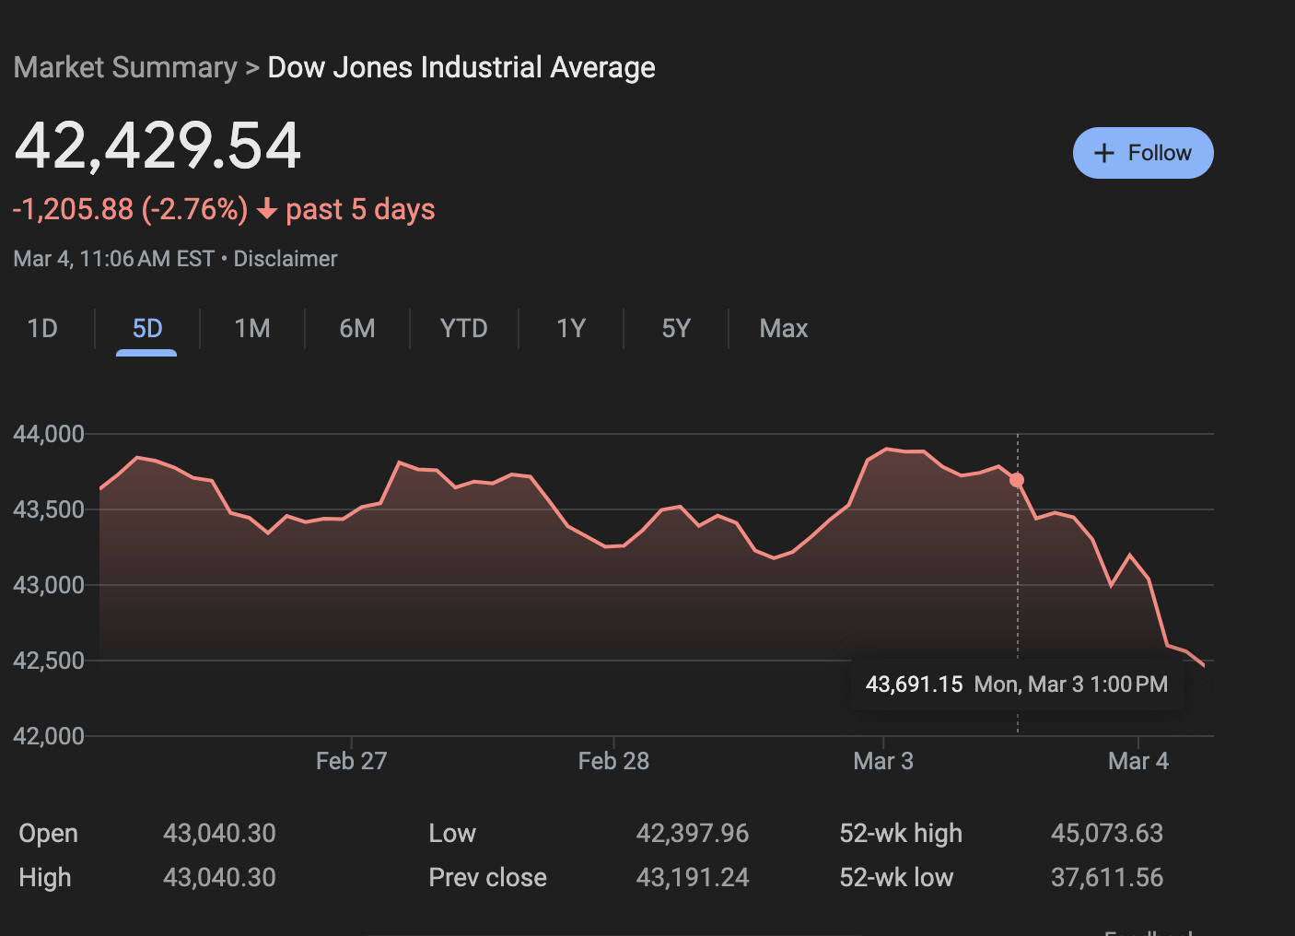1295x936 pixels.
Task: Select the YTD range tab
Action: (463, 329)
